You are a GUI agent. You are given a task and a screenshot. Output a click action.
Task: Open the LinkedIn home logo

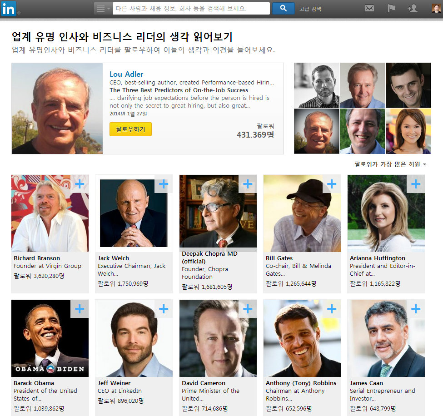pos(9,9)
